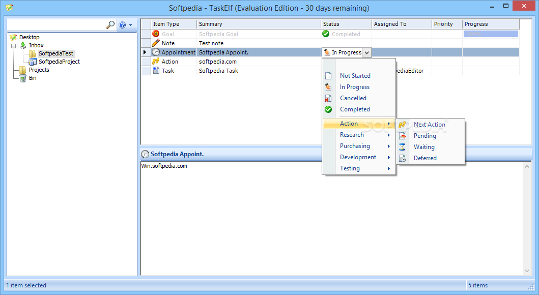Click green Completed check in Goal row
The width and height of the screenshot is (539, 295).
click(x=326, y=34)
